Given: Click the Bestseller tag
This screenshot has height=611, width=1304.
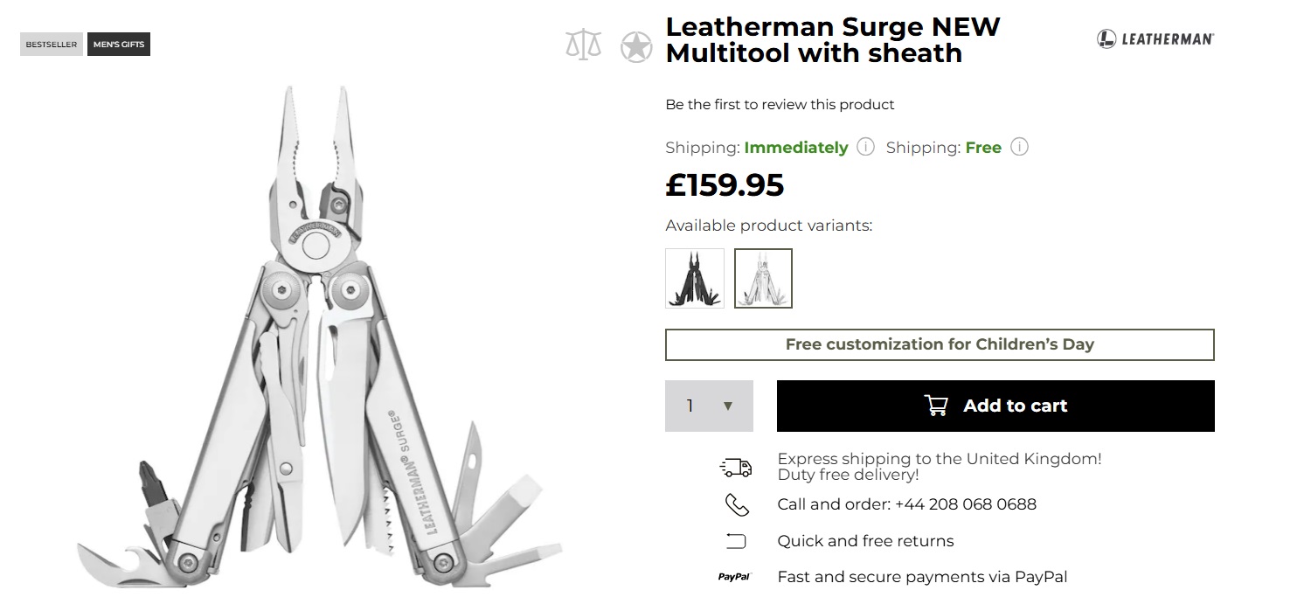Looking at the screenshot, I should click(x=52, y=44).
